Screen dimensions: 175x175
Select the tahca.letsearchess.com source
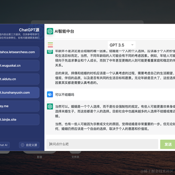click(x=20, y=52)
